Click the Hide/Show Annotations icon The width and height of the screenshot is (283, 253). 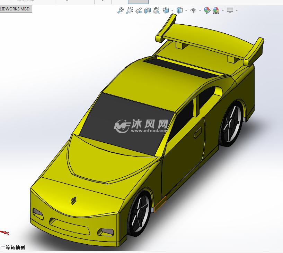point(156,10)
